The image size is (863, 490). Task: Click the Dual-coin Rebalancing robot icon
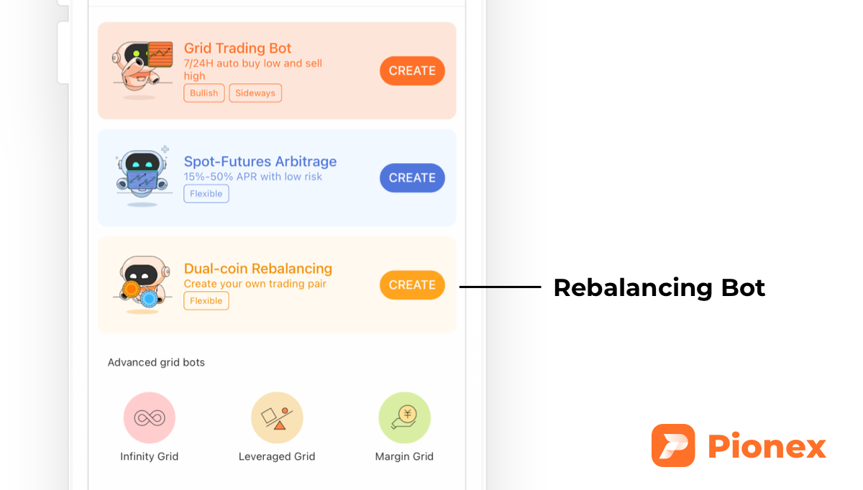(x=141, y=282)
